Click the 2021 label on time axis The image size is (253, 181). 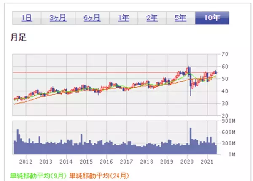pyautogui.click(x=207, y=162)
